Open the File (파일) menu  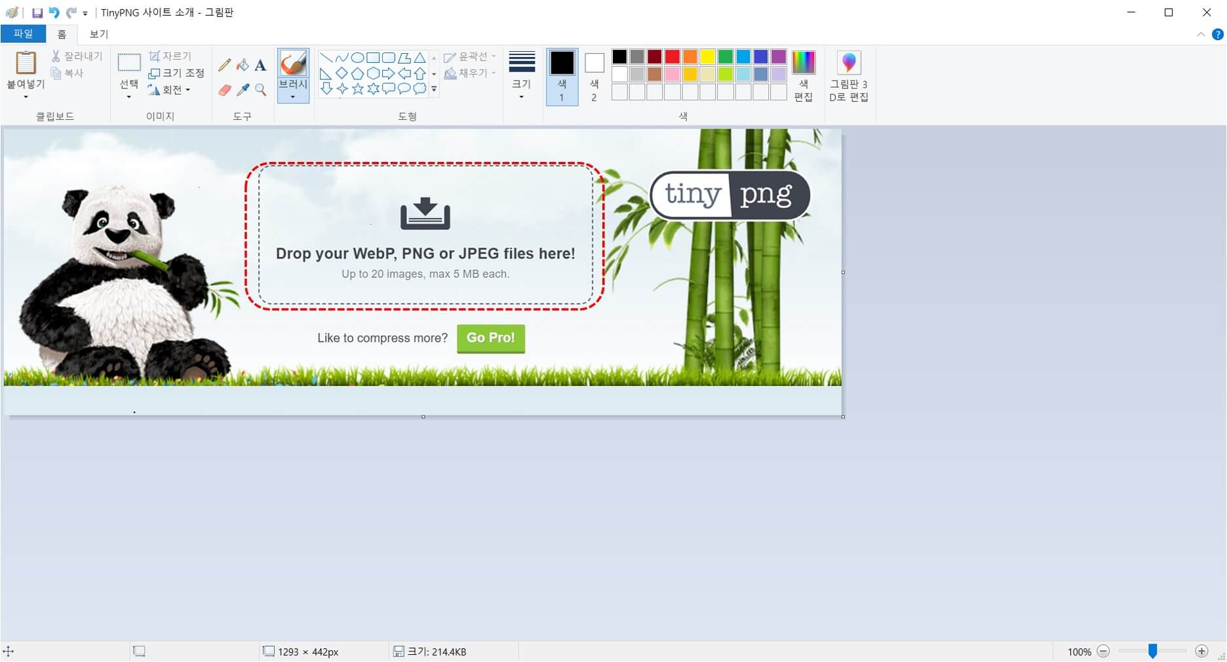point(23,33)
